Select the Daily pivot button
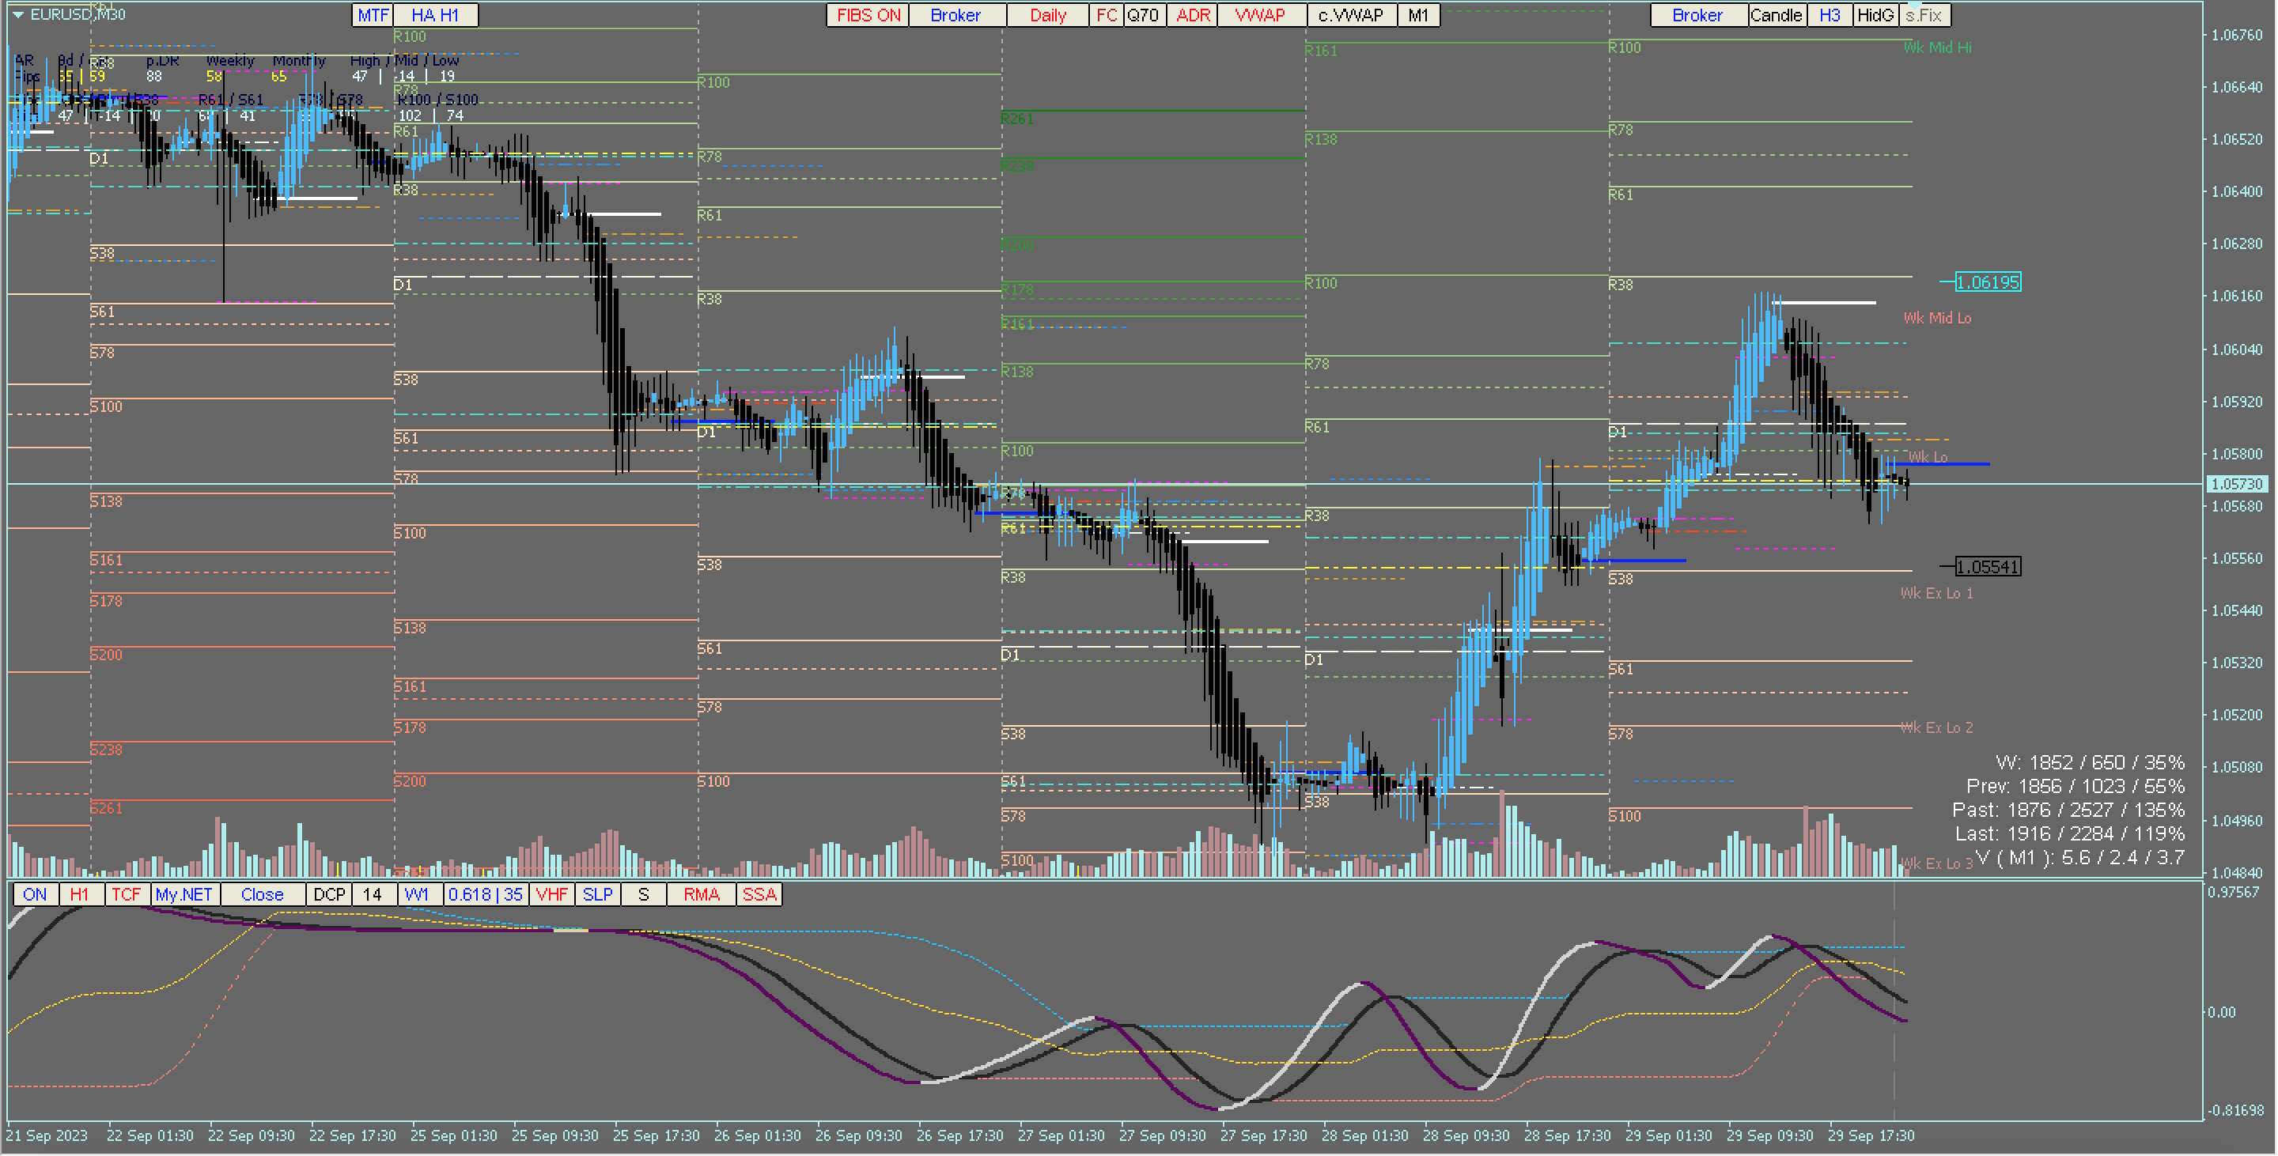The image size is (2278, 1156). coord(1047,15)
